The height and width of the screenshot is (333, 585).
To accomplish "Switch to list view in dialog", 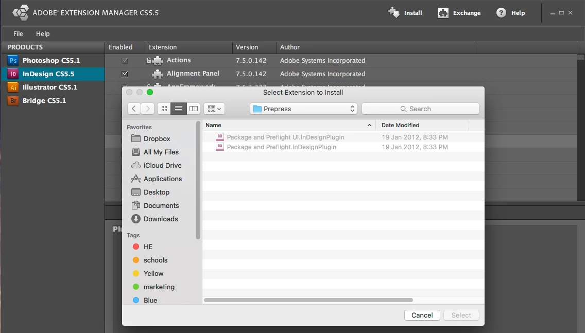I will tap(179, 109).
